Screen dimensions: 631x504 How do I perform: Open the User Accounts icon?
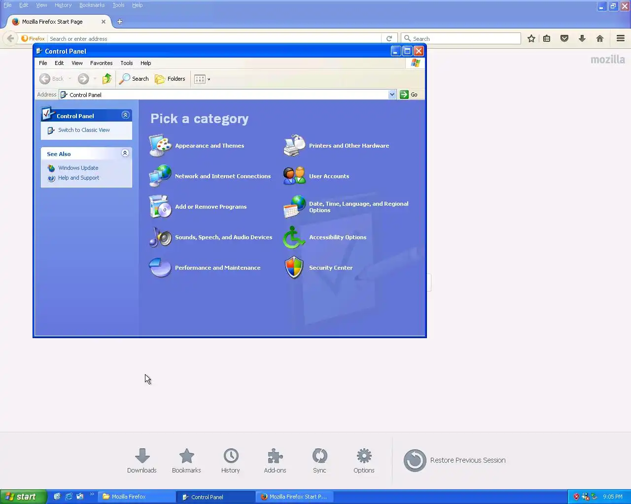coord(294,176)
